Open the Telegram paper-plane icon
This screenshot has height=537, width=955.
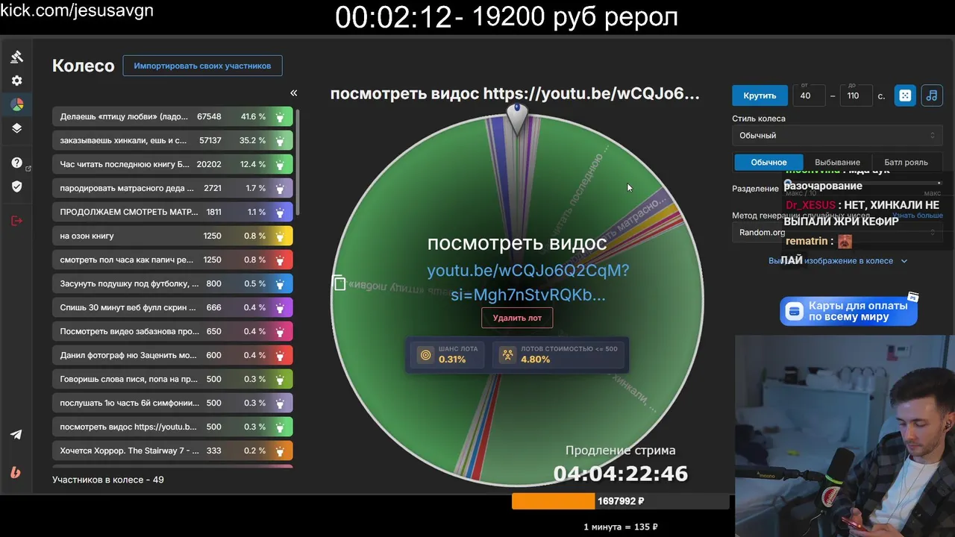point(16,435)
